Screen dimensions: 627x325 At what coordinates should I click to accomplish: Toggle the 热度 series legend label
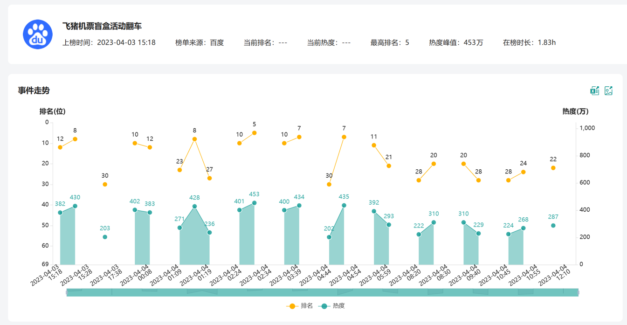pos(338,306)
